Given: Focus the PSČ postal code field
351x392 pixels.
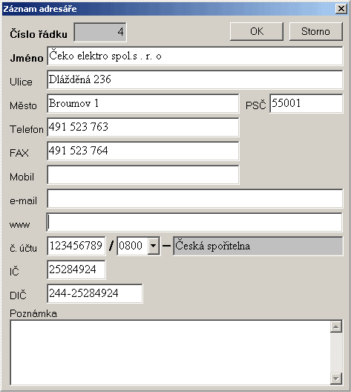Looking at the screenshot, I should [306, 103].
